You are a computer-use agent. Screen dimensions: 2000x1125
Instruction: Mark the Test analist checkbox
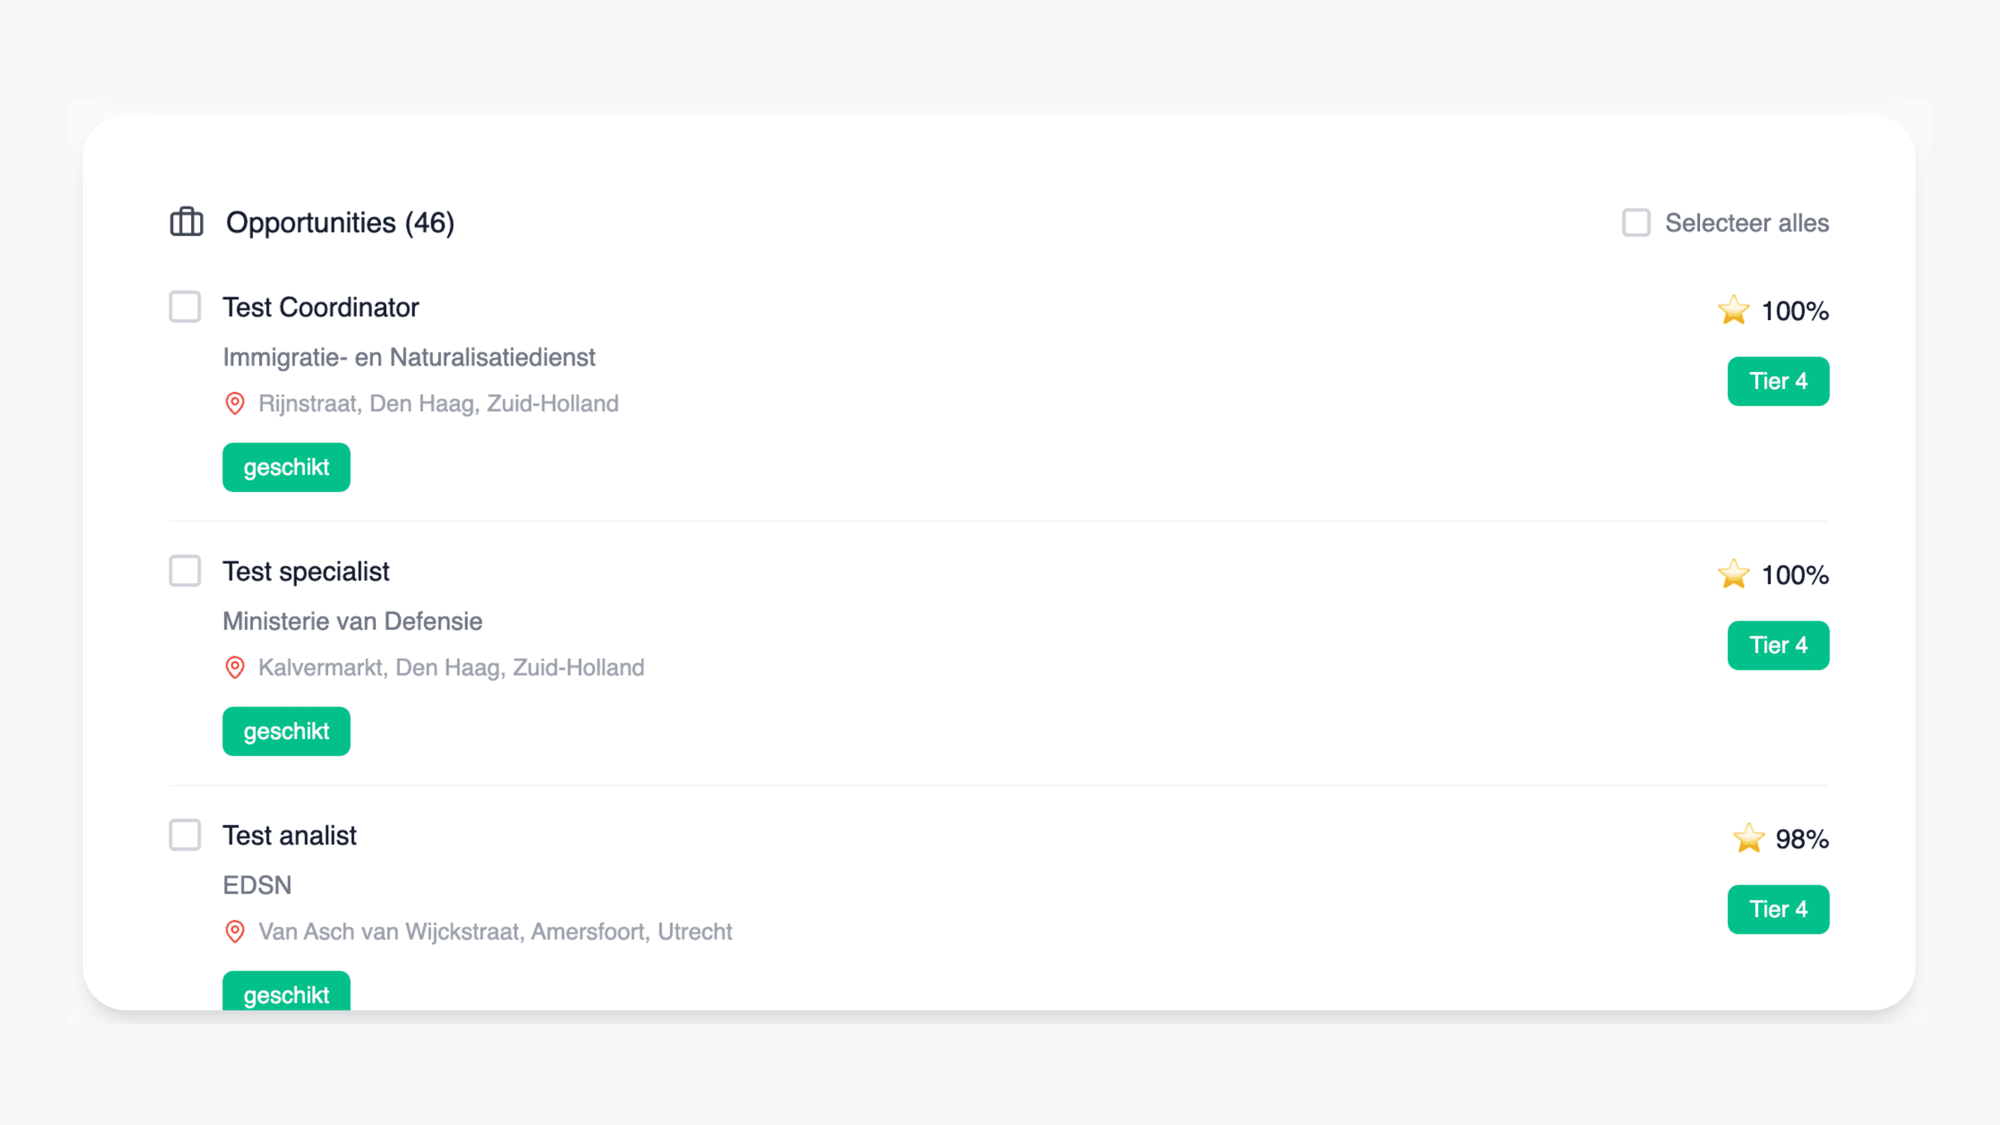click(185, 834)
